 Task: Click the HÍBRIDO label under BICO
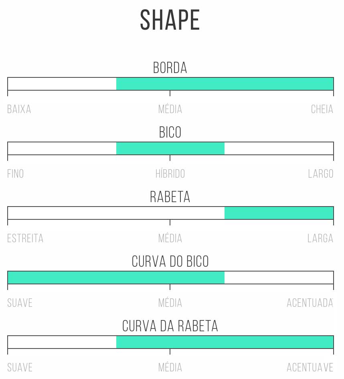click(x=170, y=174)
